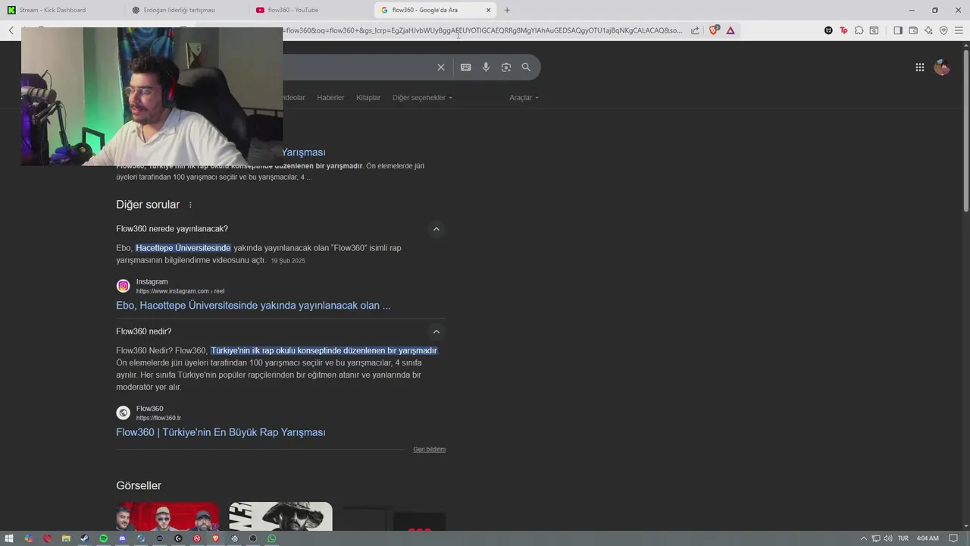Open Discord from the taskbar

tap(122, 538)
